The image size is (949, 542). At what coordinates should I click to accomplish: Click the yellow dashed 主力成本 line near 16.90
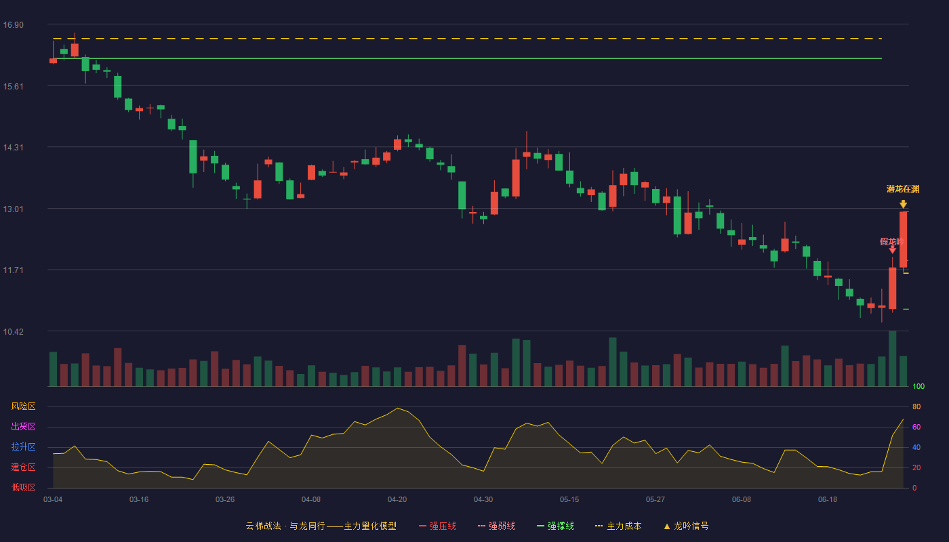point(468,39)
